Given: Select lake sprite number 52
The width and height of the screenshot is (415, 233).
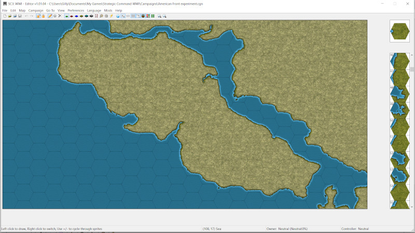Looking at the screenshot, I should tap(399, 159).
